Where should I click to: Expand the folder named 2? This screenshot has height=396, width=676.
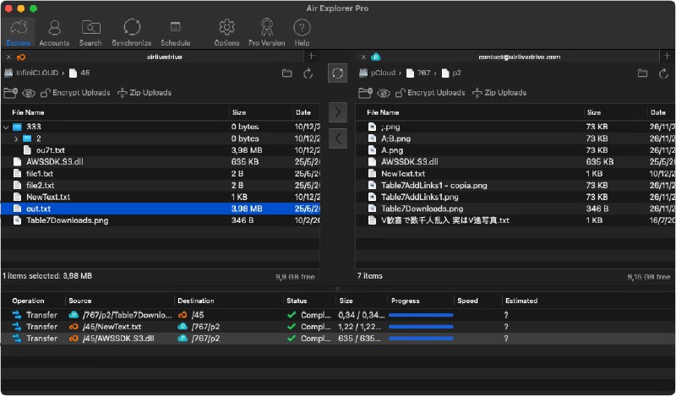tap(16, 138)
